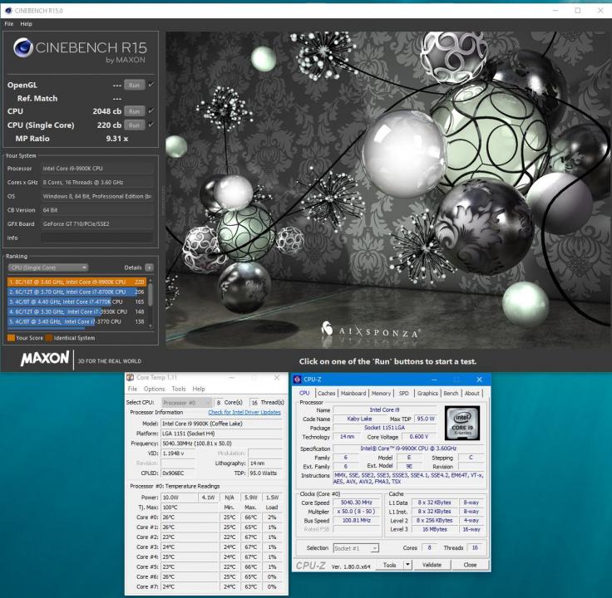The image size is (612, 598).
Task: Run the CPU (Single Core) benchmark
Action: [x=134, y=125]
